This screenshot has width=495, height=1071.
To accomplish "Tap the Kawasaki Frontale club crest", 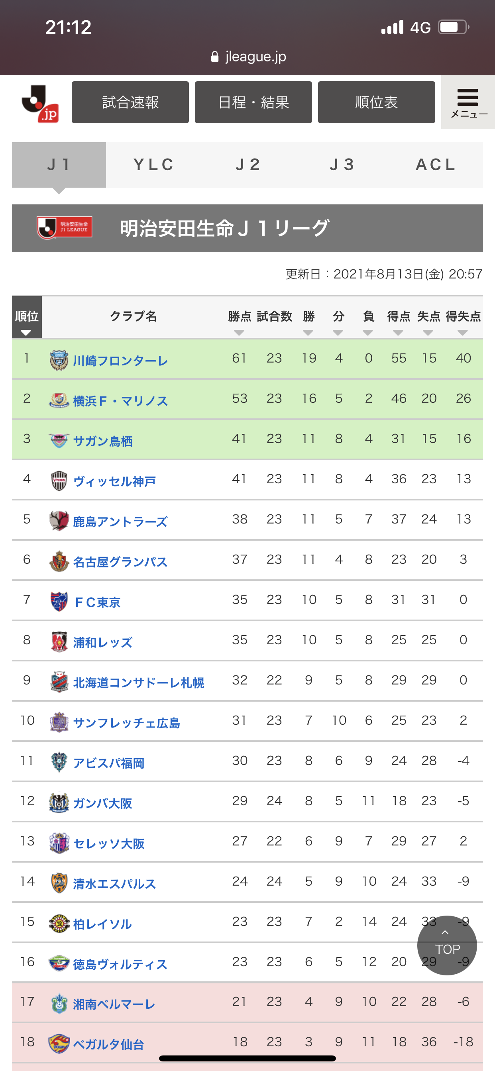I will (x=59, y=360).
